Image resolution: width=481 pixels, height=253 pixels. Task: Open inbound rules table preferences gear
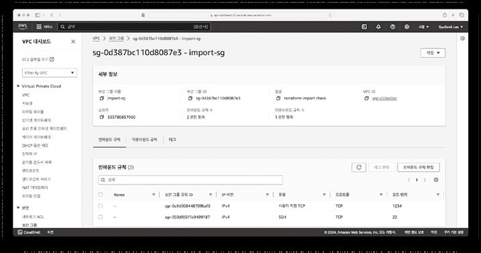tap(436, 180)
